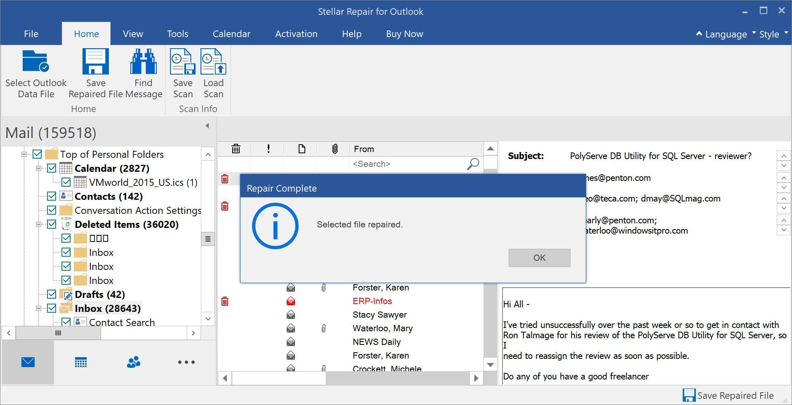Image resolution: width=792 pixels, height=405 pixels.
Task: Click the envelope icon for Stacy Sawyer
Action: (x=291, y=315)
